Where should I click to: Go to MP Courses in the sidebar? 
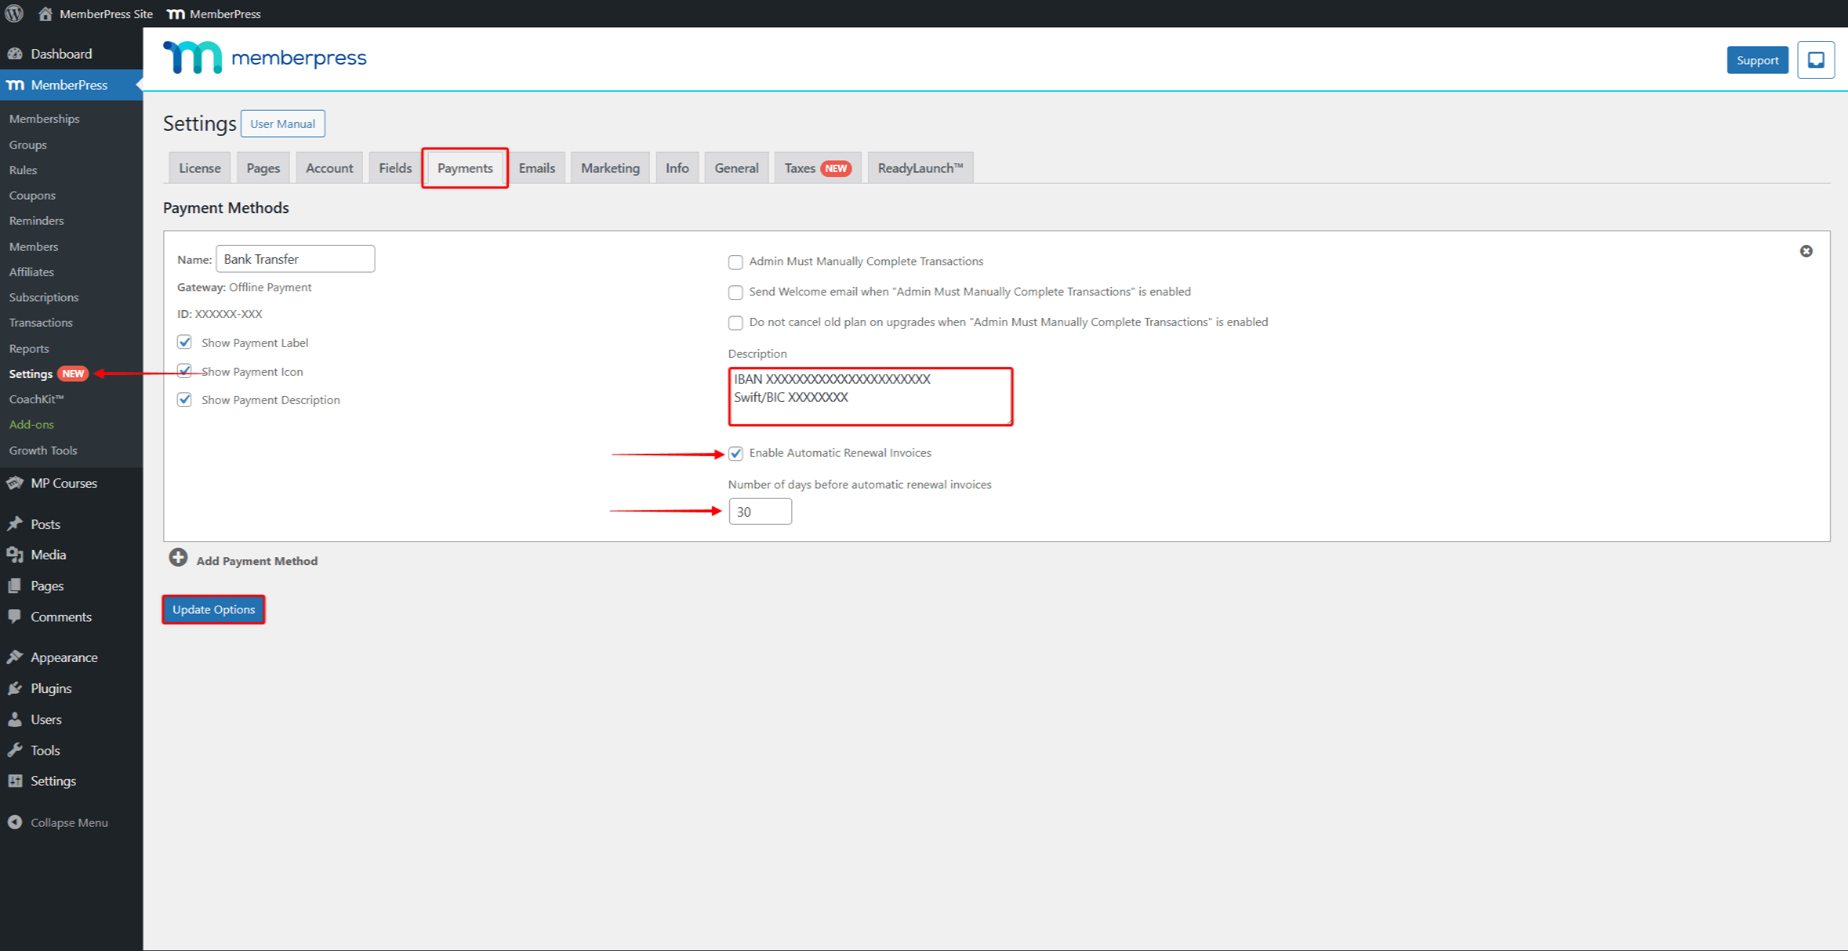64,483
